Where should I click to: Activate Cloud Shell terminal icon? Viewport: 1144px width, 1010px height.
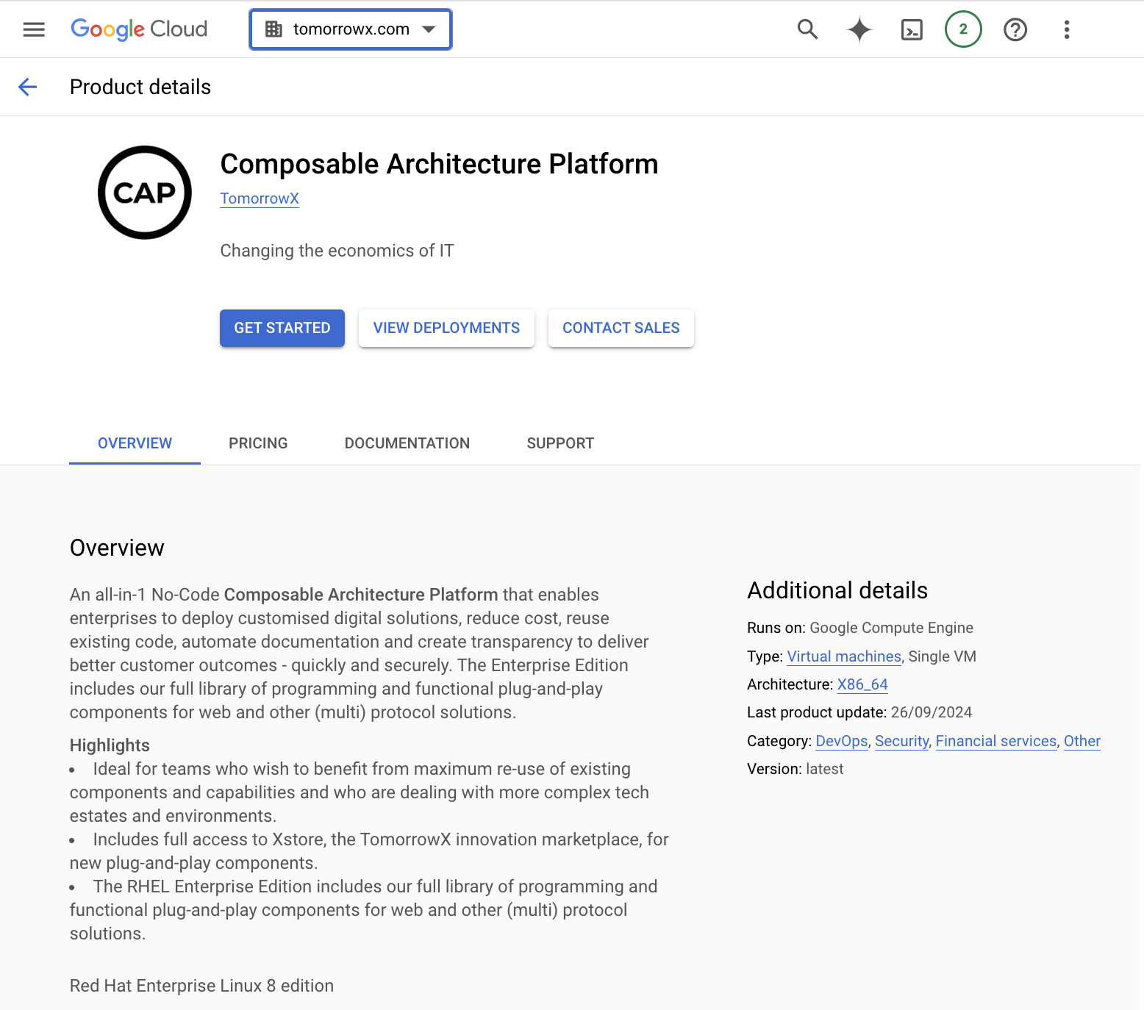[912, 29]
